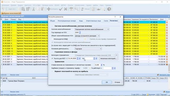Click the Ставка взносов 0.200 spinner

coord(101,65)
